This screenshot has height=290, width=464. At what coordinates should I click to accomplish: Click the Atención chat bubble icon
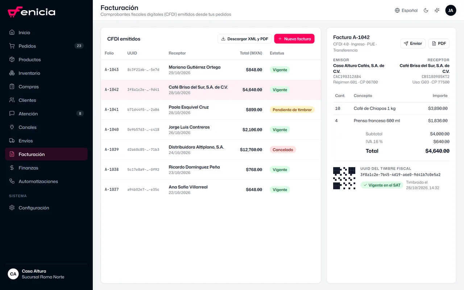click(x=12, y=113)
